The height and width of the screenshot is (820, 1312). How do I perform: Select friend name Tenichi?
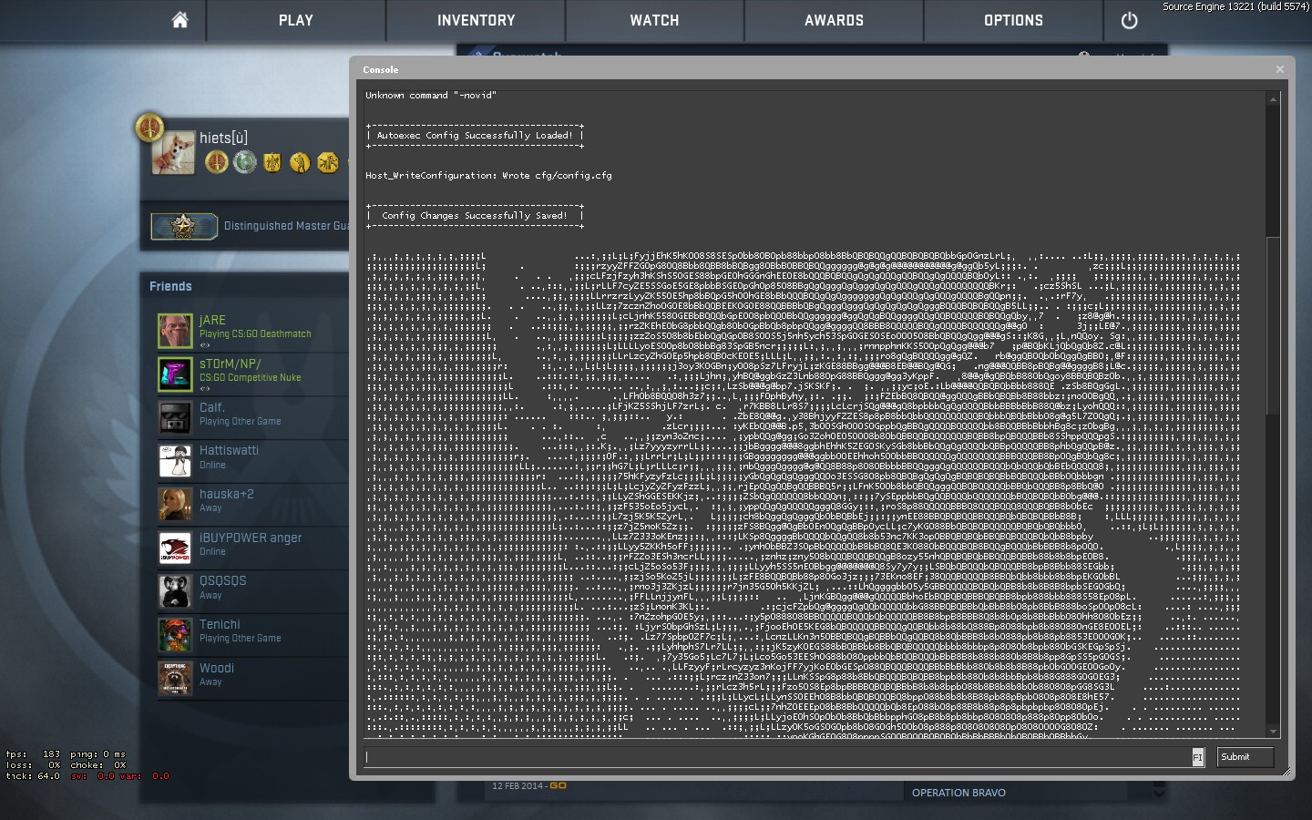pyautogui.click(x=220, y=624)
